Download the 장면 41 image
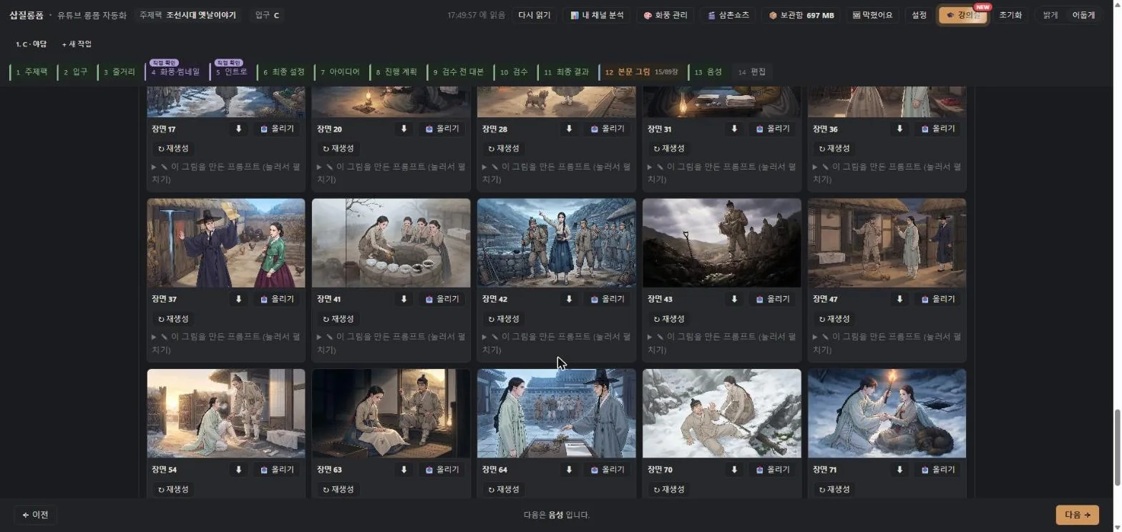Viewport: 1122px width, 532px height. [404, 299]
